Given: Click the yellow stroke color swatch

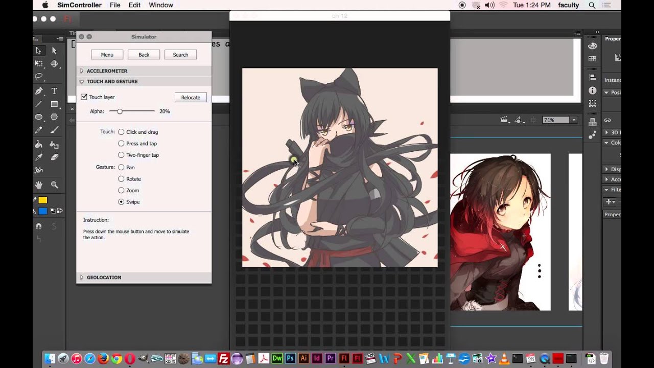Looking at the screenshot, I should [x=43, y=200].
